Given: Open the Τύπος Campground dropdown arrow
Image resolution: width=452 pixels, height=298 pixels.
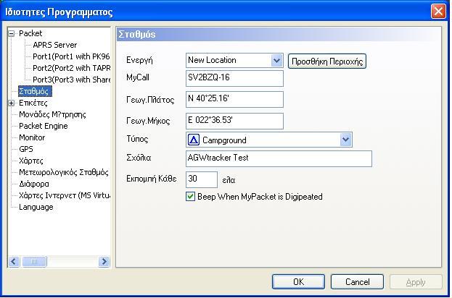Looking at the screenshot, I should point(345,140).
